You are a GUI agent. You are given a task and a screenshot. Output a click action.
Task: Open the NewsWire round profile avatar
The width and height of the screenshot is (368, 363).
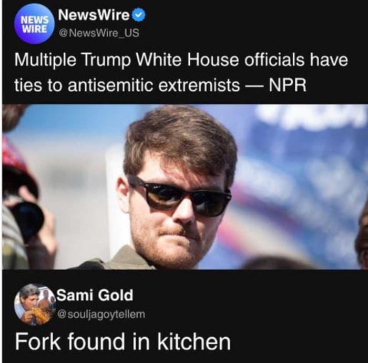[34, 24]
